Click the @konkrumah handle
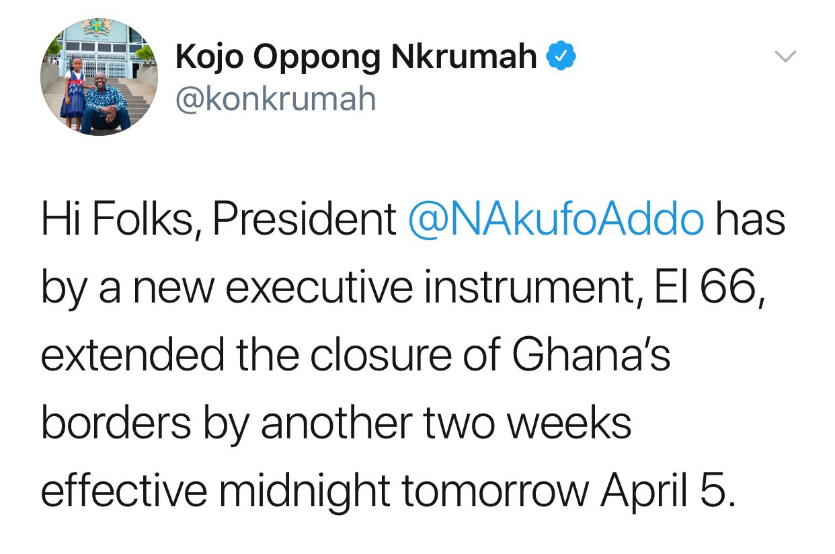Viewport: 835px width, 554px height. 276,100
